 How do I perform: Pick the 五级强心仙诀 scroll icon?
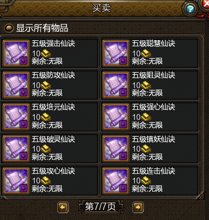click(116, 116)
